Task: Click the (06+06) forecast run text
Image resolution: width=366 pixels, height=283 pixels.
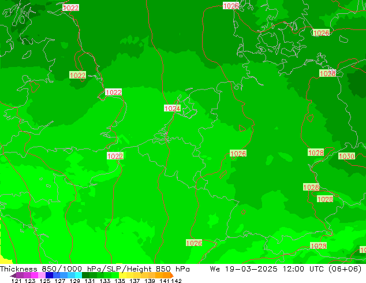Action: coord(345,269)
